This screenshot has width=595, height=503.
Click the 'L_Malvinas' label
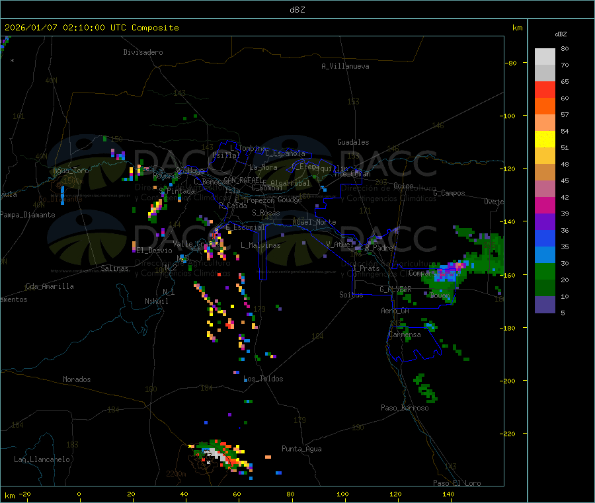(260, 245)
